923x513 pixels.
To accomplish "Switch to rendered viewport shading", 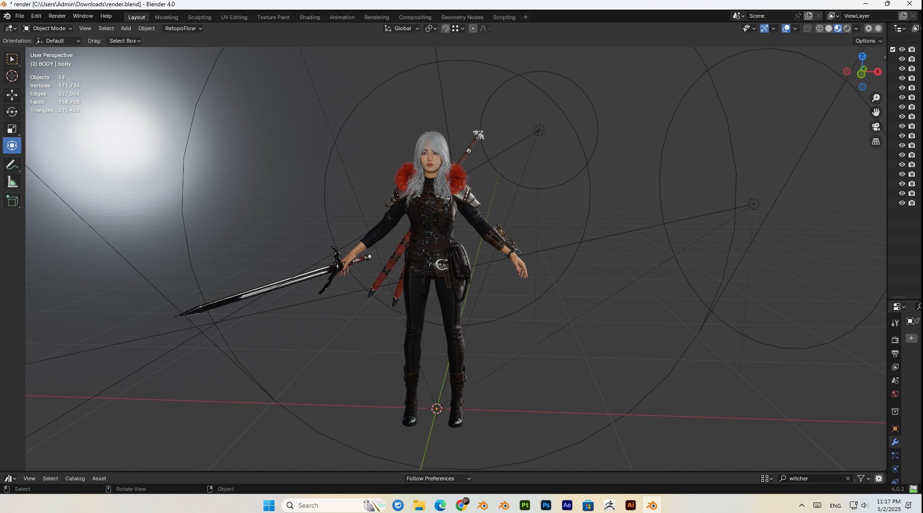I will click(x=847, y=29).
